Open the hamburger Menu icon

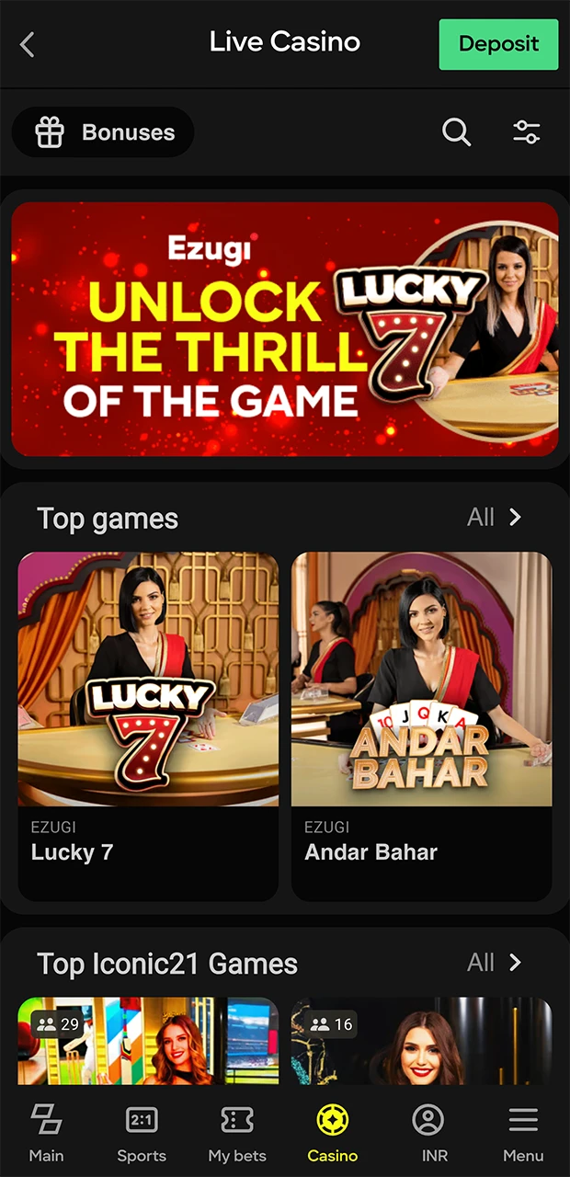click(523, 1119)
